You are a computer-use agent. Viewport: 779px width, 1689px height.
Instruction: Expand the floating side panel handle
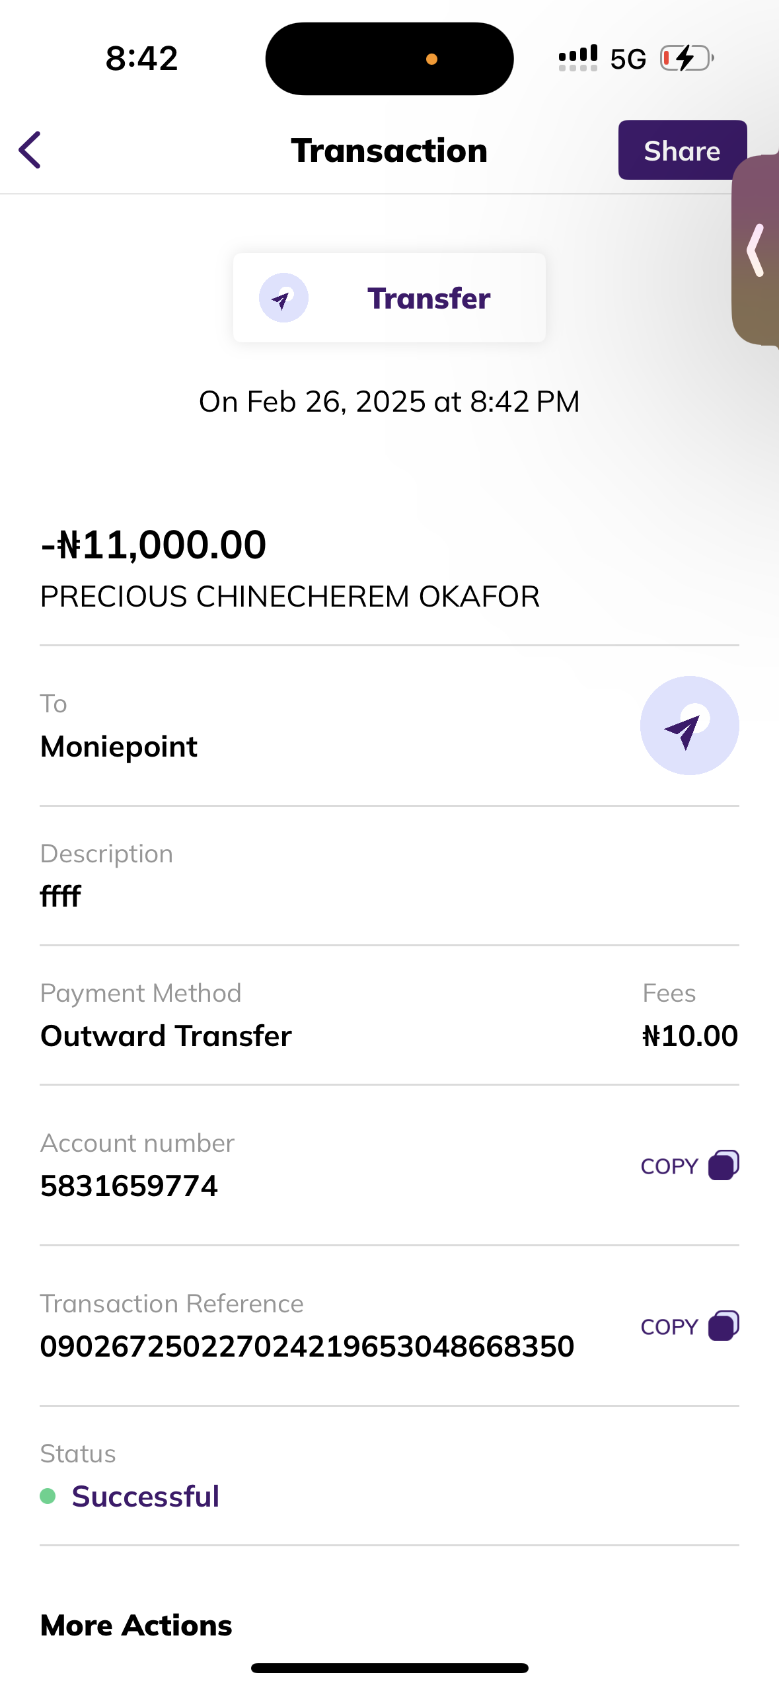(x=757, y=250)
